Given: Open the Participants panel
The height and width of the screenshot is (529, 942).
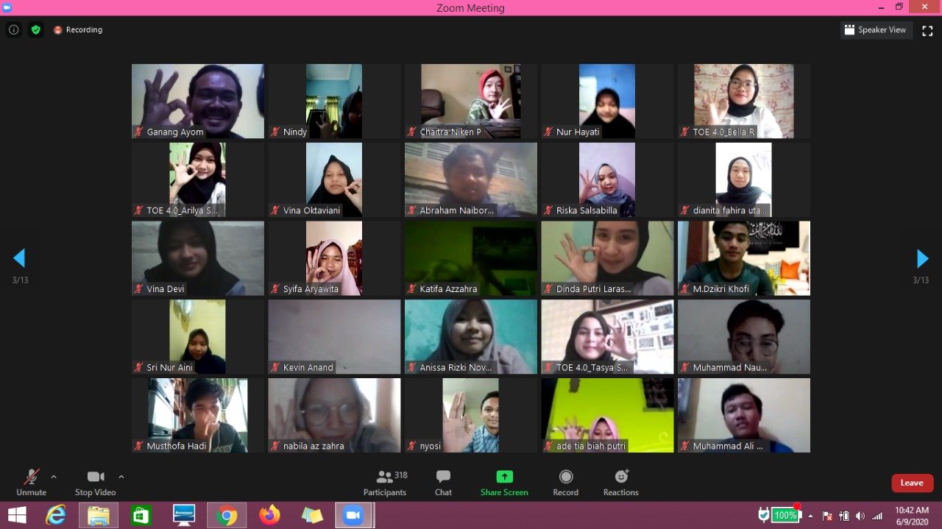Looking at the screenshot, I should 385,483.
